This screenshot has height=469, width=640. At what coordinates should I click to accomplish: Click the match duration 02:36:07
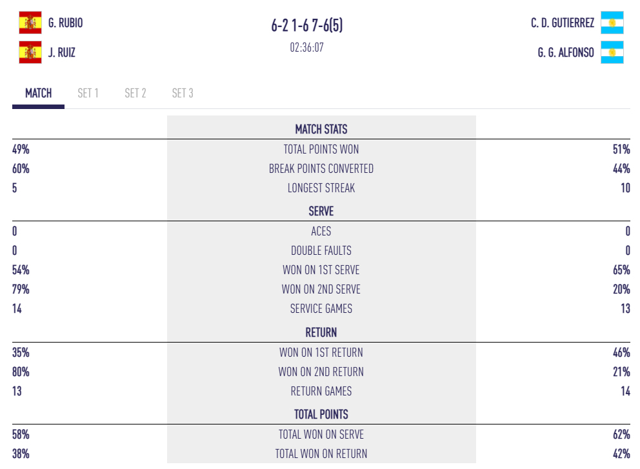click(307, 47)
